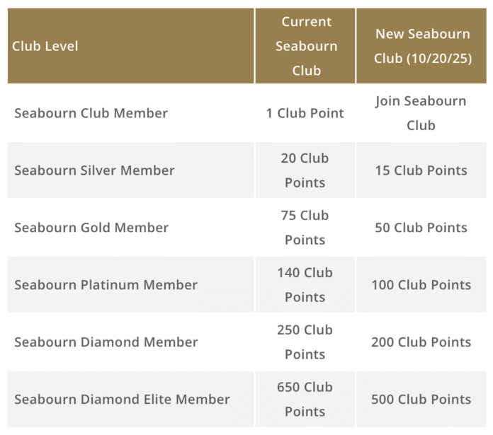The image size is (493, 435).
Task: Click the 140 Club Points cell
Action: coord(305,285)
